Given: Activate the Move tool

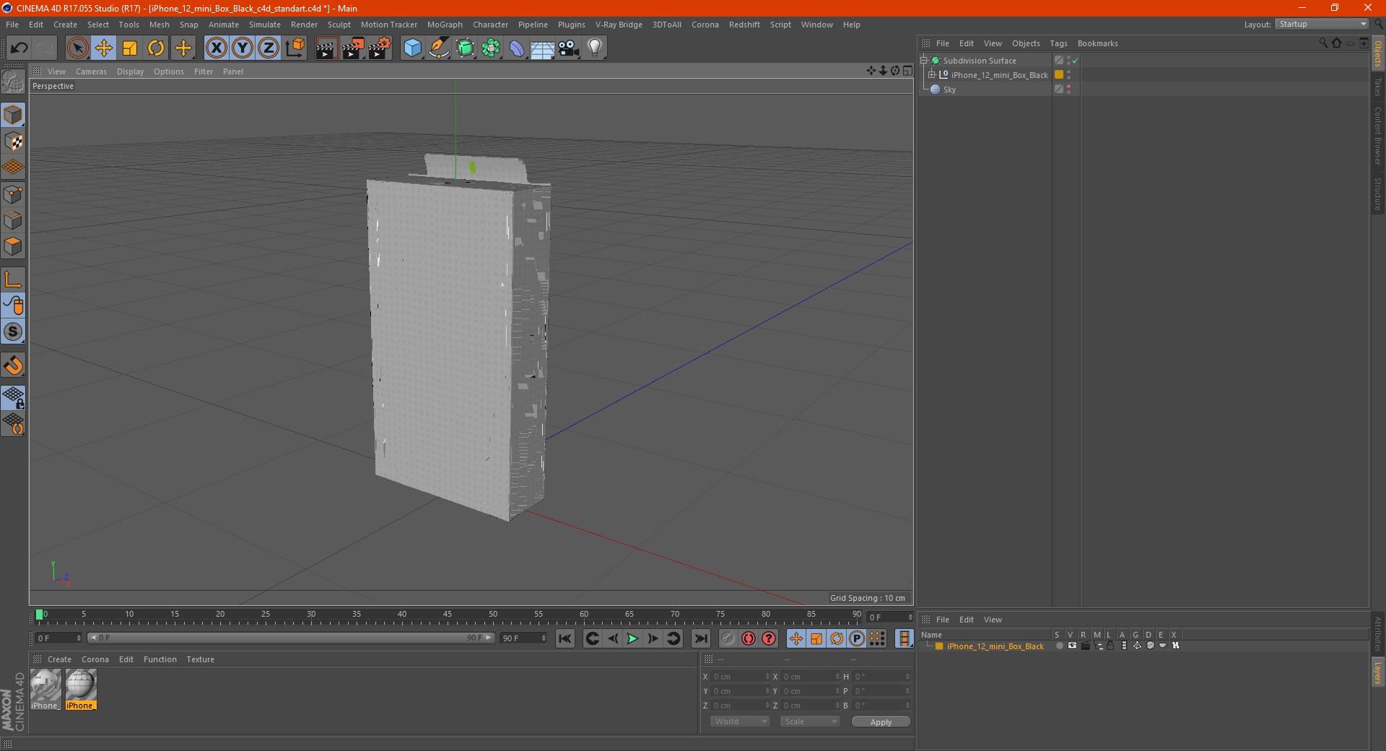Looking at the screenshot, I should tap(104, 48).
